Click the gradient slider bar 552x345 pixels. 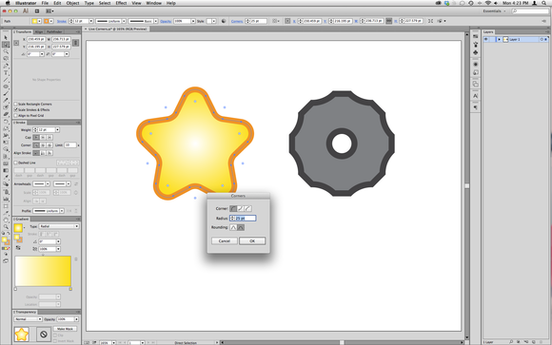point(43,271)
